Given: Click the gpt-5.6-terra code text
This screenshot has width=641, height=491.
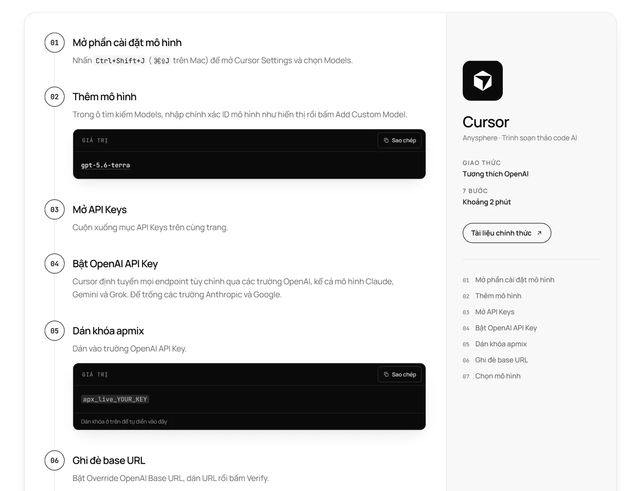Looking at the screenshot, I should pos(105,165).
